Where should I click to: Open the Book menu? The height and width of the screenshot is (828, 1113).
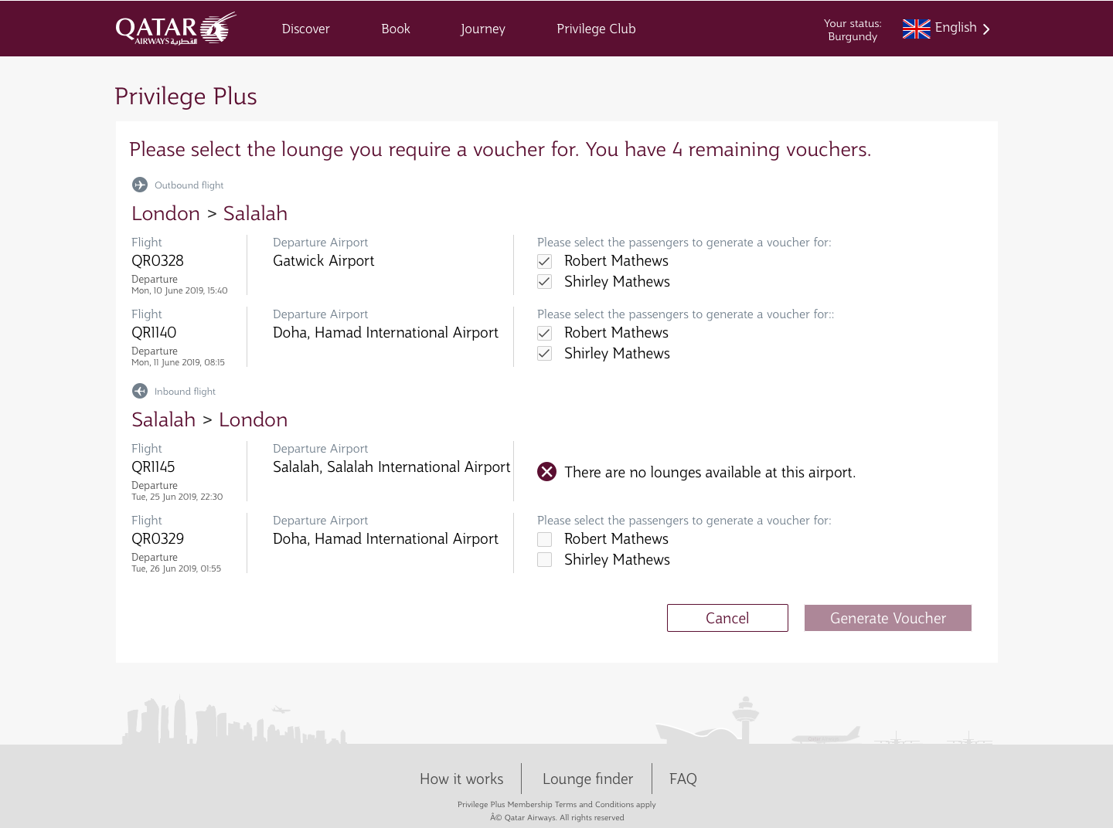pos(396,29)
